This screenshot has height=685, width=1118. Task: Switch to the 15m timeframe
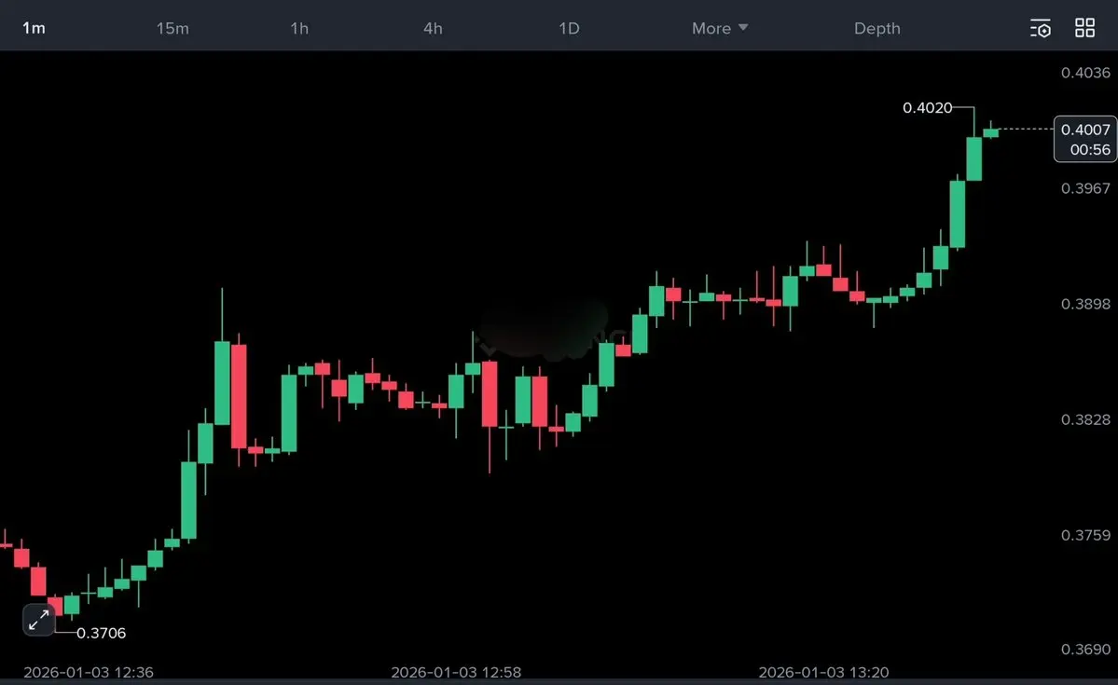(173, 29)
